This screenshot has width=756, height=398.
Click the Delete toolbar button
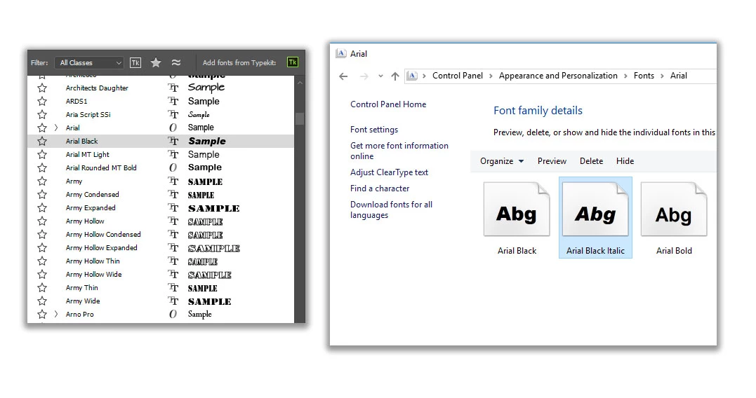click(591, 161)
